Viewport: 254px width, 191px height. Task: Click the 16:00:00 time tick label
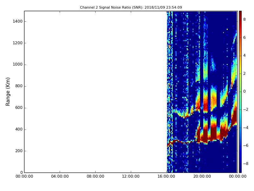(166, 176)
